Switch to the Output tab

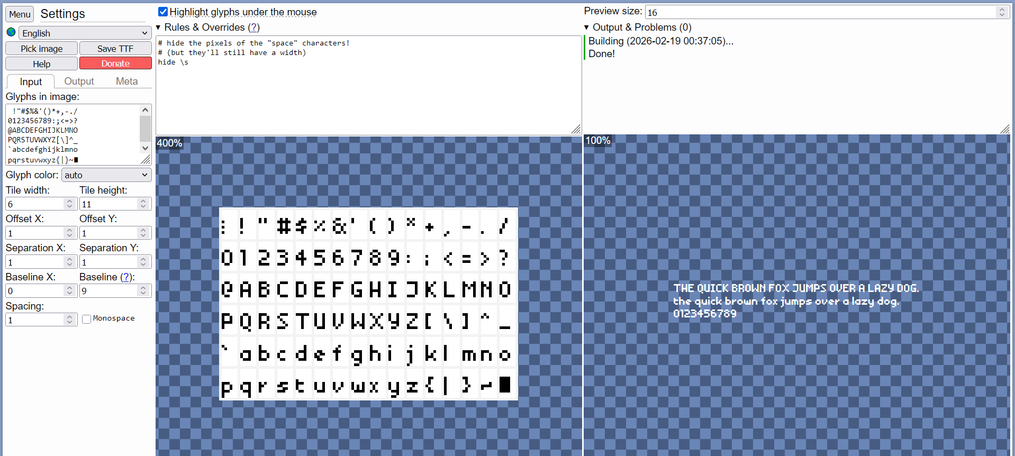[79, 81]
